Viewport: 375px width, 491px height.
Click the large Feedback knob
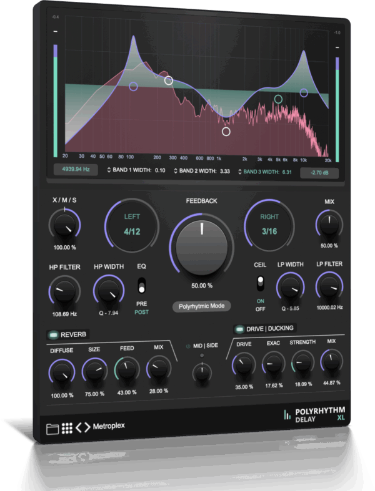(x=201, y=248)
